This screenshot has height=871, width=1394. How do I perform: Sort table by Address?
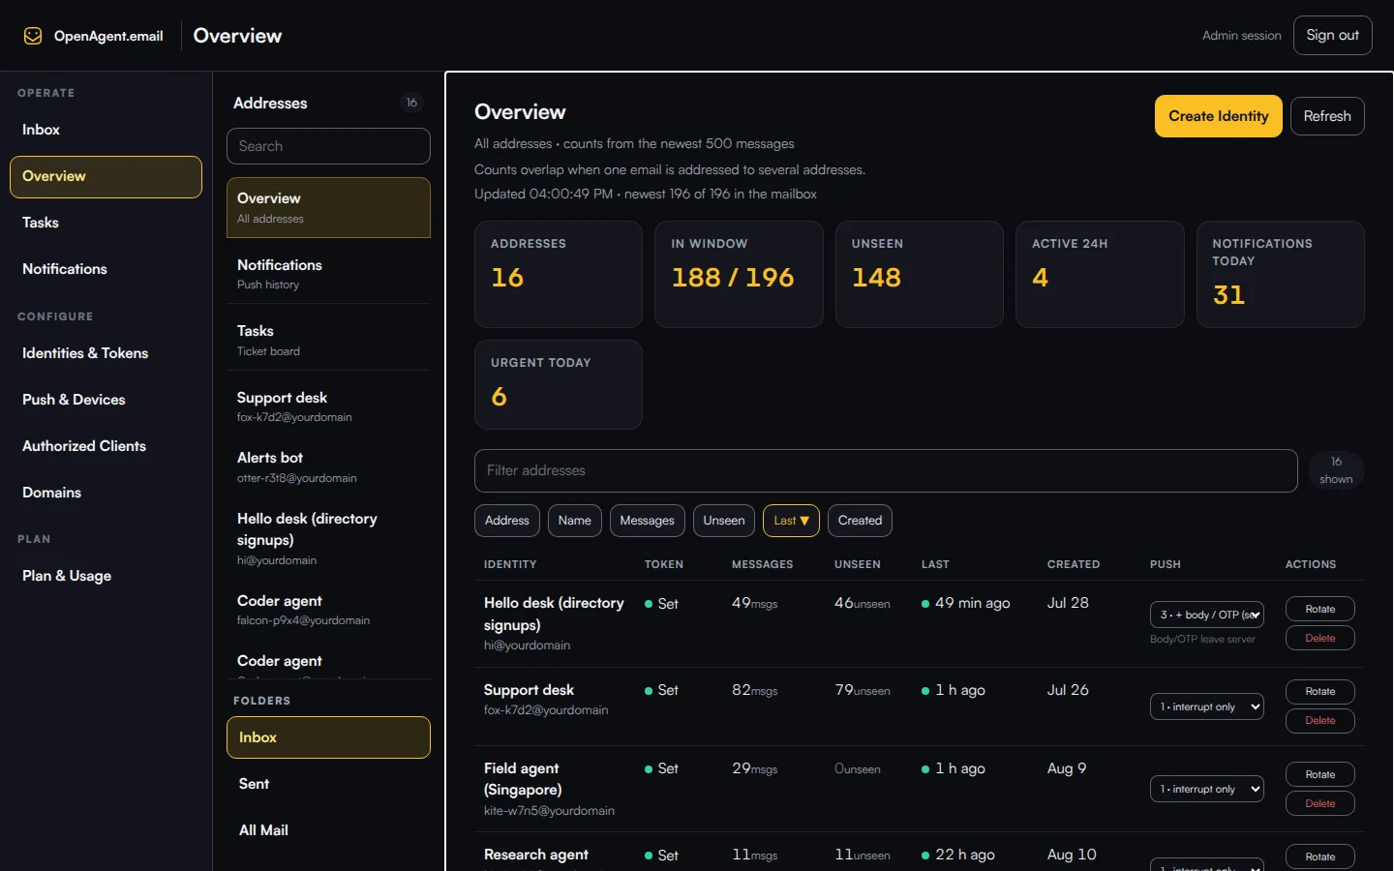[507, 521]
